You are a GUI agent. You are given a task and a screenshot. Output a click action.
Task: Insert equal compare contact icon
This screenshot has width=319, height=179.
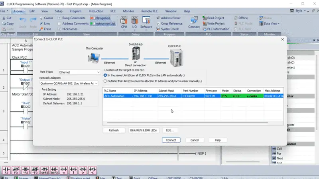[64, 170]
